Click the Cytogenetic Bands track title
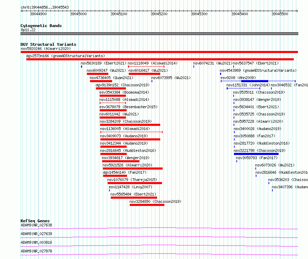 click(x=41, y=26)
